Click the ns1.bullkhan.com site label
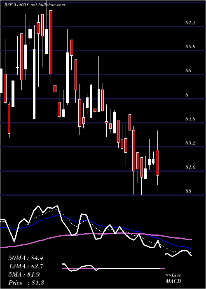The width and height of the screenshot is (206, 289). point(47,5)
